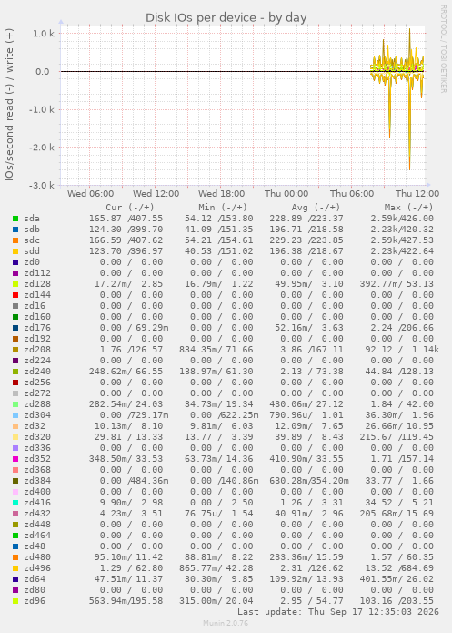The image size is (452, 633).
Task: Click the Thu 12:00 axis label
Action: [417, 194]
